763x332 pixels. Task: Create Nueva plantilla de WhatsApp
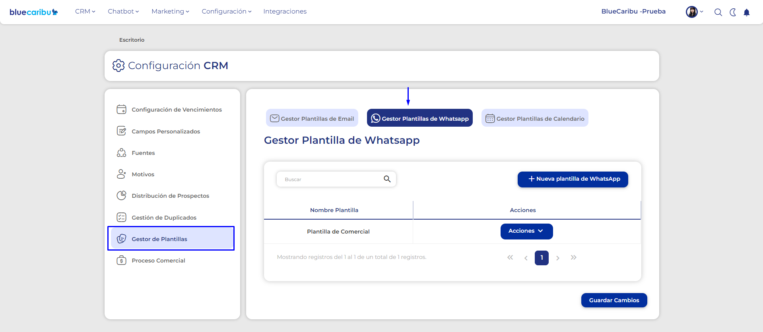(573, 179)
